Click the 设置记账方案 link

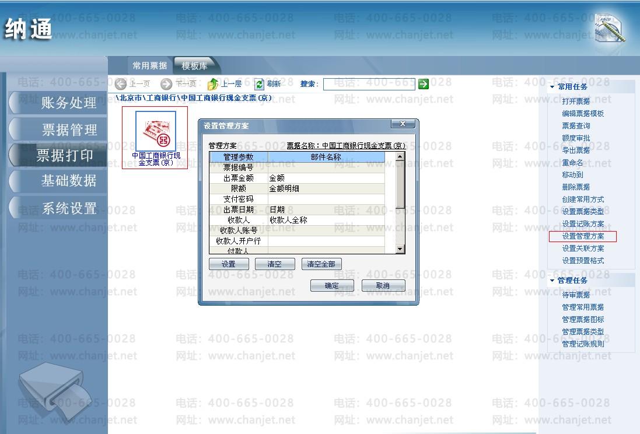tap(582, 224)
